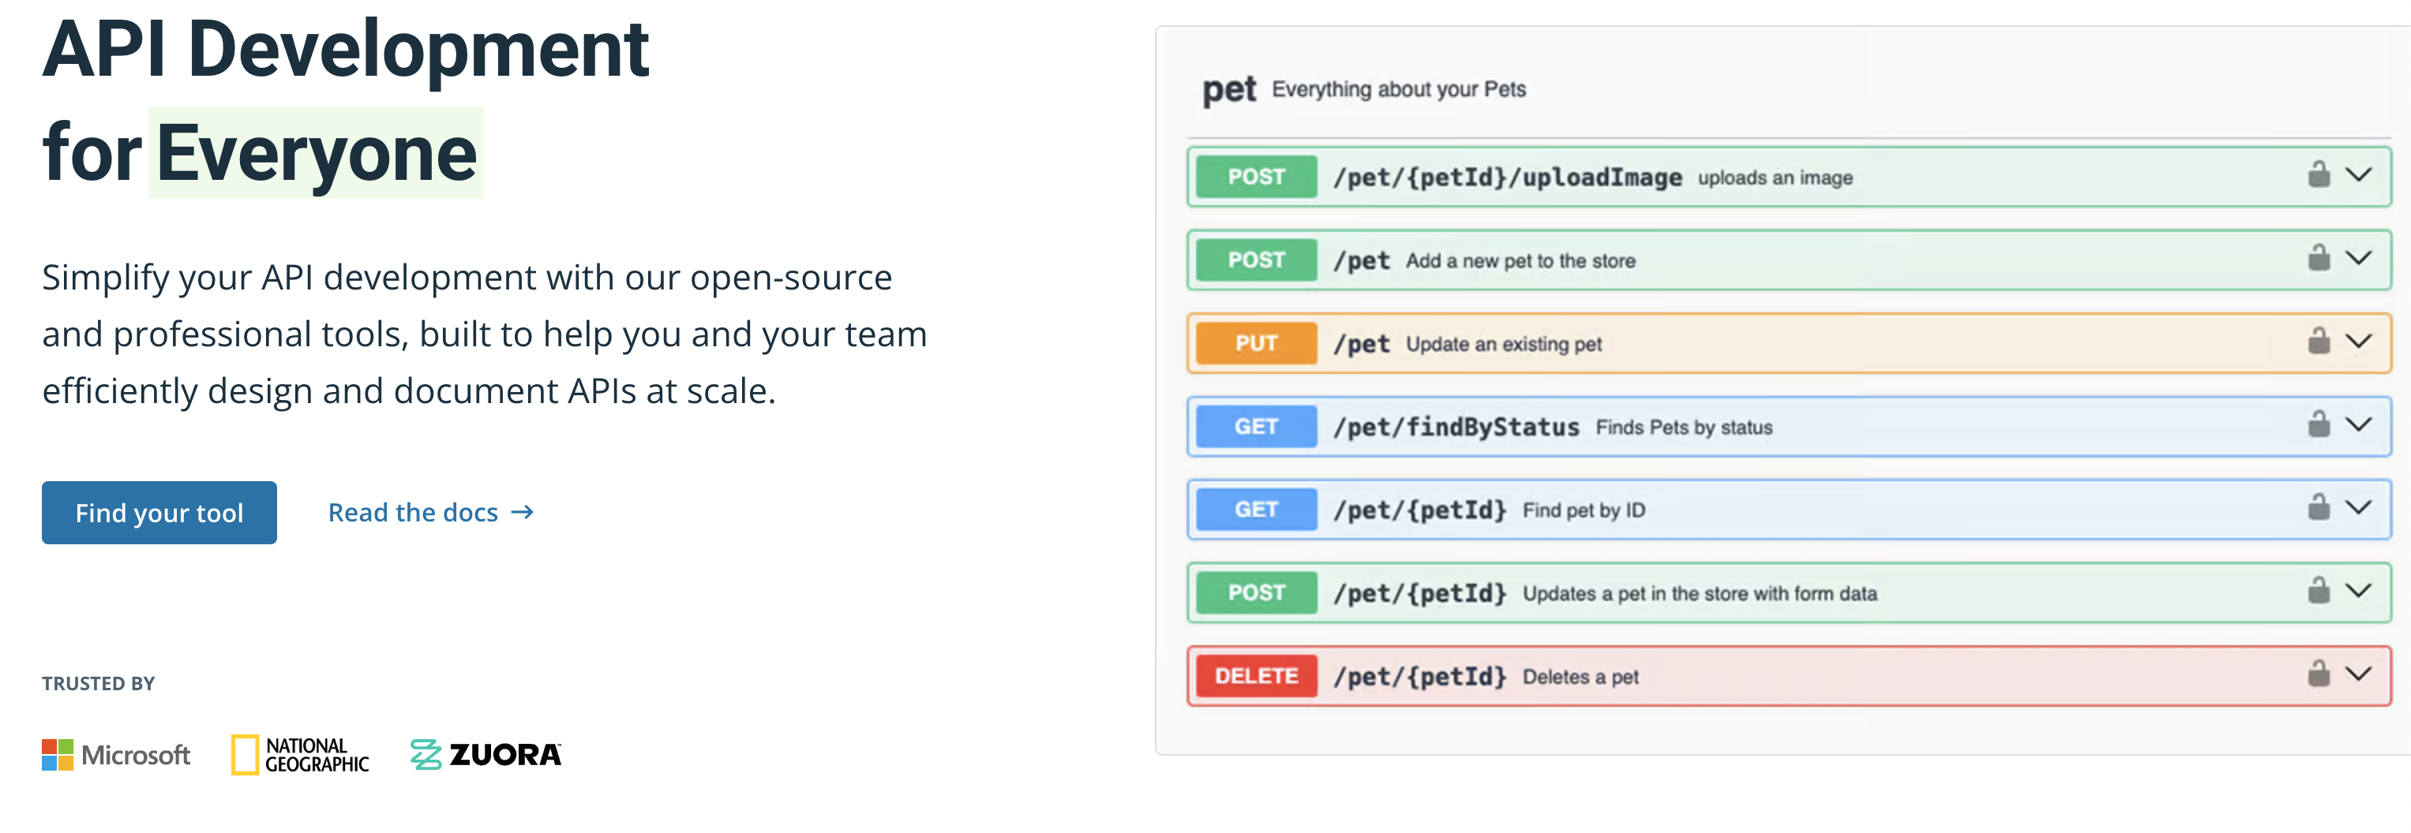Expand 'Add a new pet' endpoint chevron

click(2357, 258)
